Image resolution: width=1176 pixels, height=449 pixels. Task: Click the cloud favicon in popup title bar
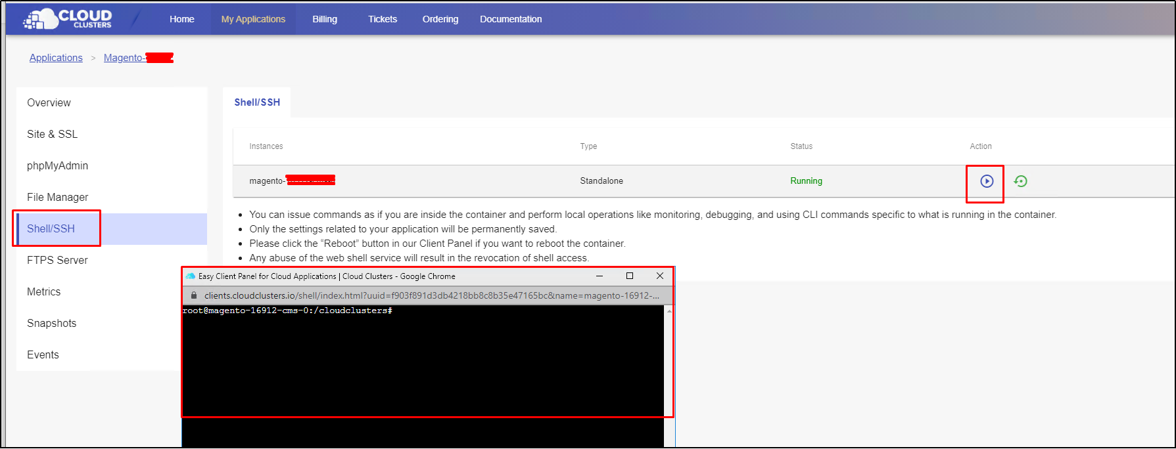pyautogui.click(x=191, y=276)
